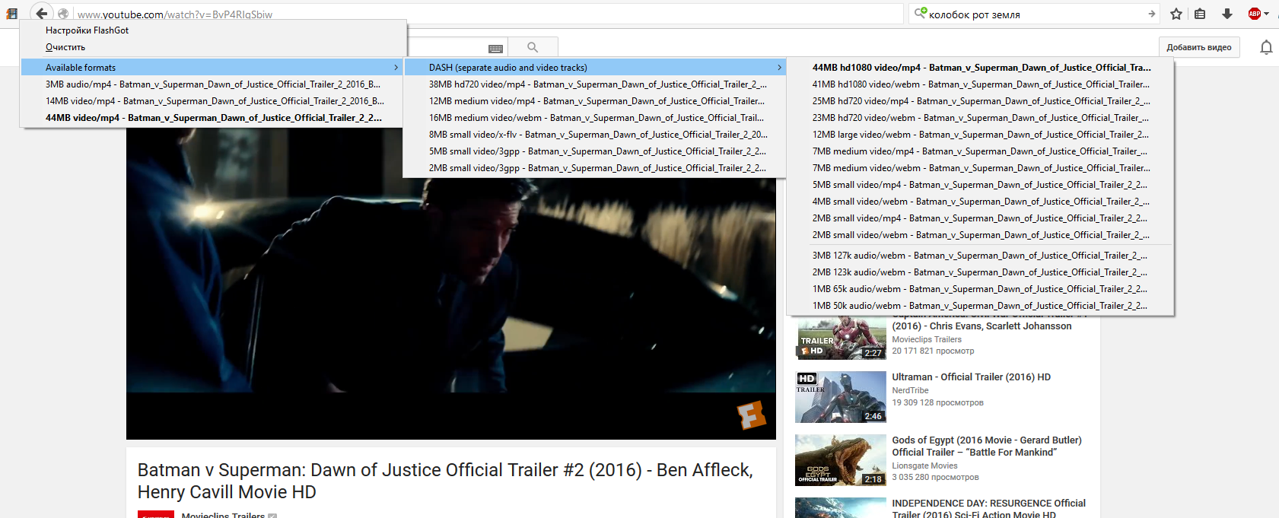Screen dimensions: 1279x518
Task: Visit Movieclips Trailers link under Captain America
Action: point(927,339)
